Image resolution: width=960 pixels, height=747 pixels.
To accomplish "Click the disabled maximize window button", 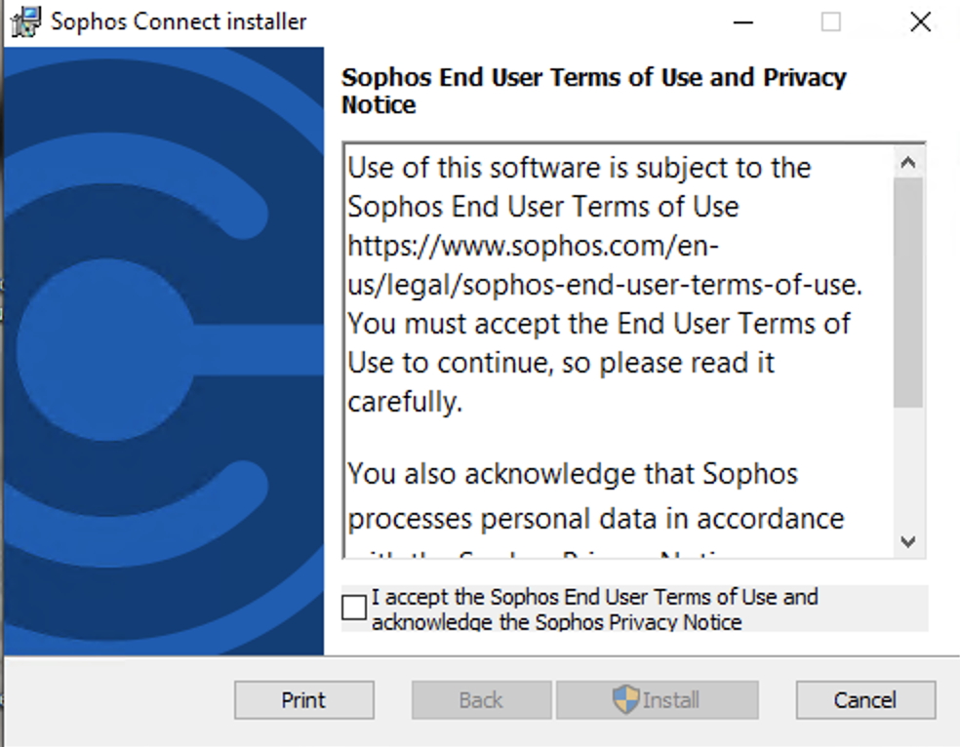I will pyautogui.click(x=831, y=22).
